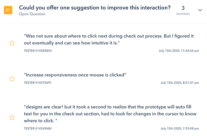This screenshot has height=136, width=207.
Task: Click the question title about improving this interaction
Action: 95,8
